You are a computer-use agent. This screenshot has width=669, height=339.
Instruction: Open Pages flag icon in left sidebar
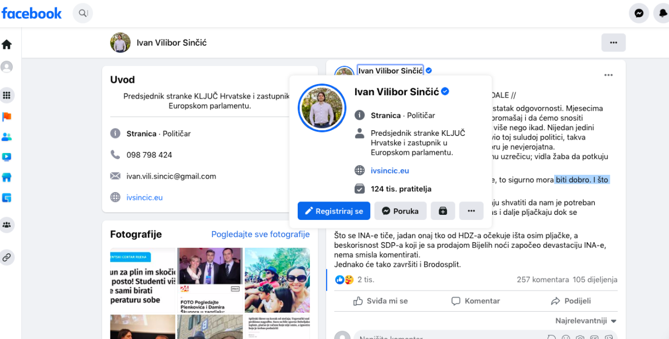click(7, 117)
